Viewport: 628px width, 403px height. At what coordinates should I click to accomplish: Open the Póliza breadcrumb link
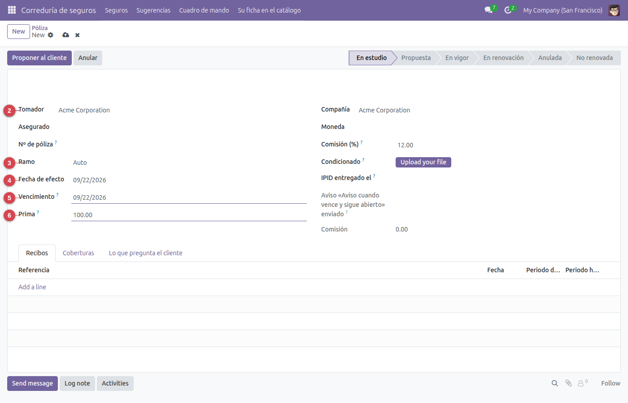(39, 28)
